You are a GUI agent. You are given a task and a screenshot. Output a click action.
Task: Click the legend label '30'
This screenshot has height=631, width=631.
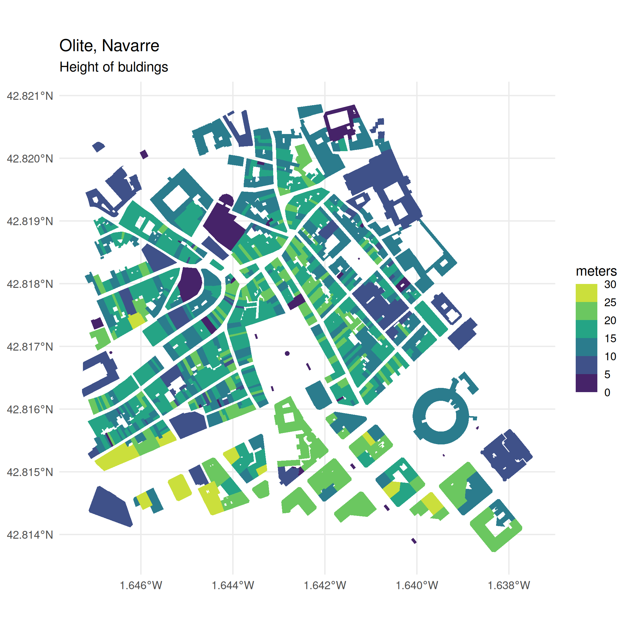click(610, 285)
